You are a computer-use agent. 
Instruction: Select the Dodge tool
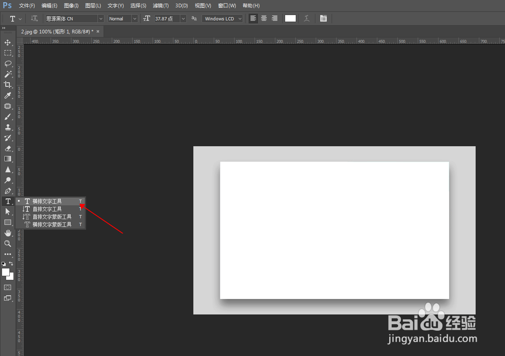tap(8, 180)
